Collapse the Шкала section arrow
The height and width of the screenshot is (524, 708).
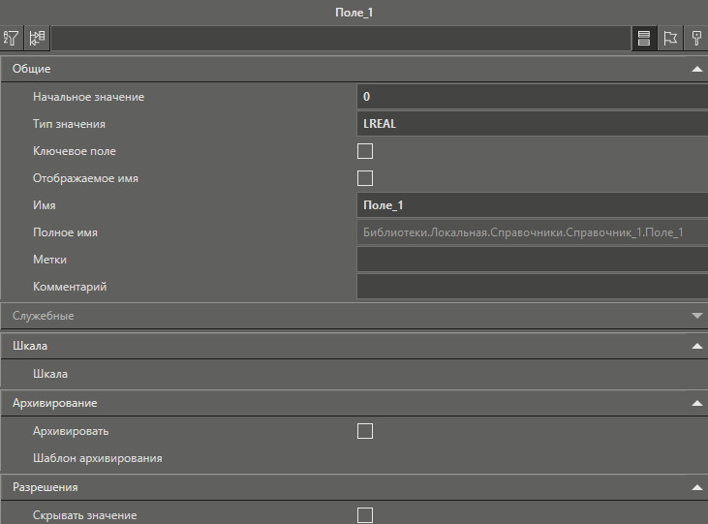coord(695,346)
